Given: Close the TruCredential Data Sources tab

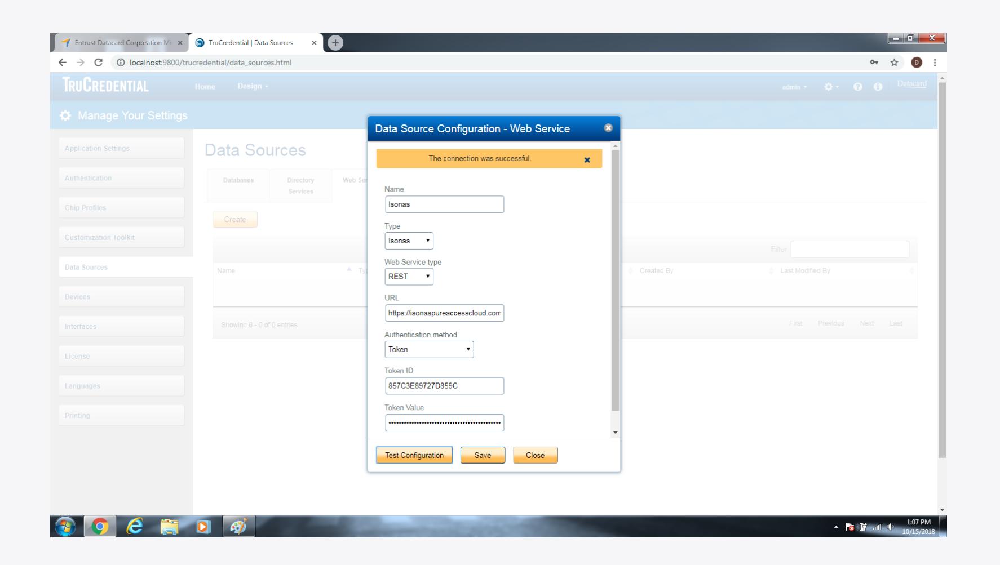Looking at the screenshot, I should click(314, 43).
